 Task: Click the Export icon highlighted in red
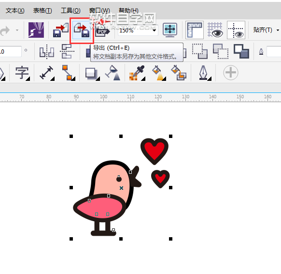coord(82,30)
